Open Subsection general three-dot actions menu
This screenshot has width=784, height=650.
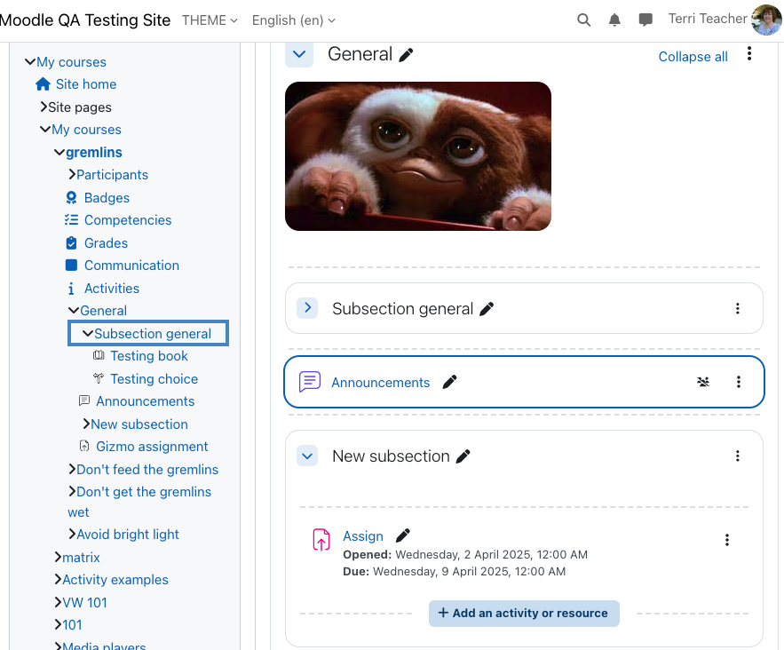coord(738,308)
